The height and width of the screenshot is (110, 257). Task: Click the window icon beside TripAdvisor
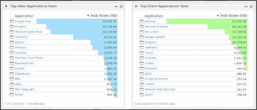click(x=12, y=74)
